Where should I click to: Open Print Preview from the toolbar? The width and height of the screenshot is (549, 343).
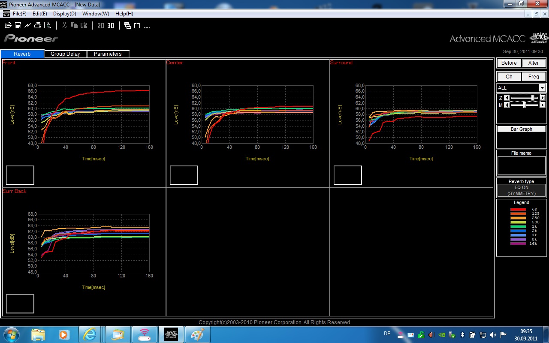pyautogui.click(x=47, y=26)
